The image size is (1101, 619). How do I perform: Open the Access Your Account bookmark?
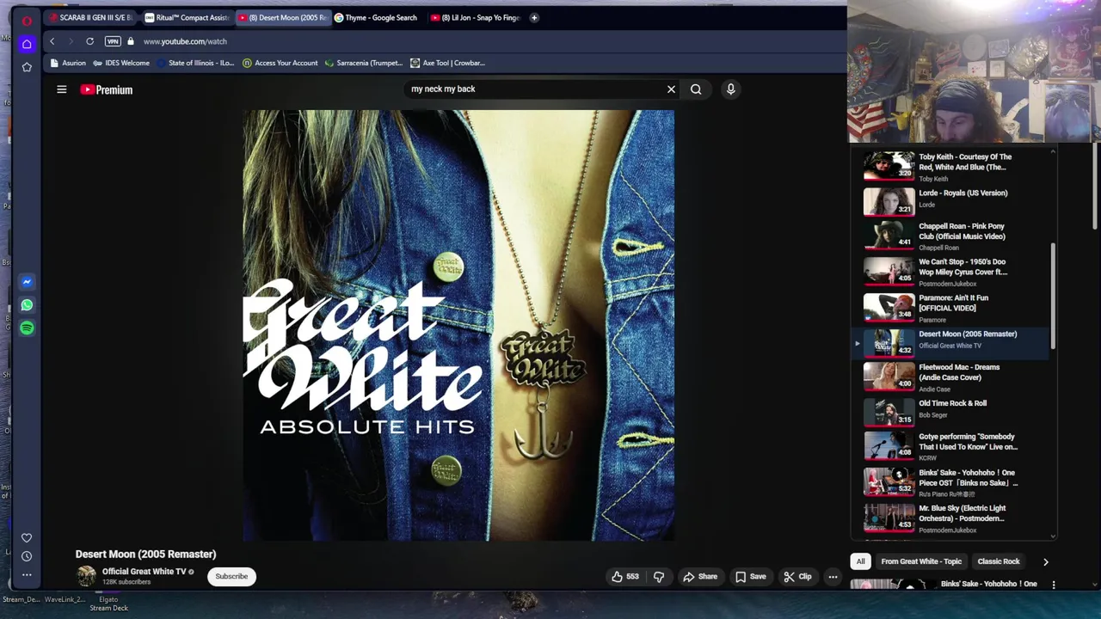(280, 63)
